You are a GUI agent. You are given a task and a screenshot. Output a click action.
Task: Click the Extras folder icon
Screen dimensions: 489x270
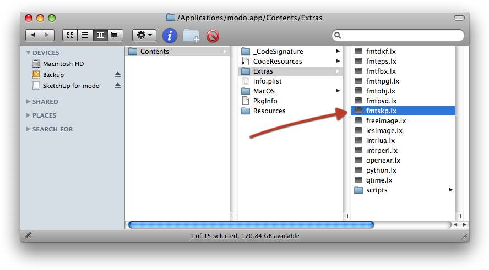click(246, 71)
